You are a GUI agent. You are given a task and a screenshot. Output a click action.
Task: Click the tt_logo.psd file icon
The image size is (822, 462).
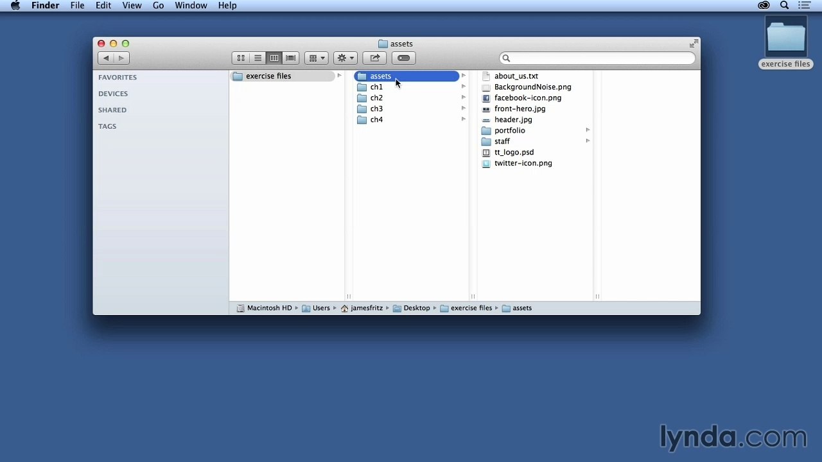(486, 153)
